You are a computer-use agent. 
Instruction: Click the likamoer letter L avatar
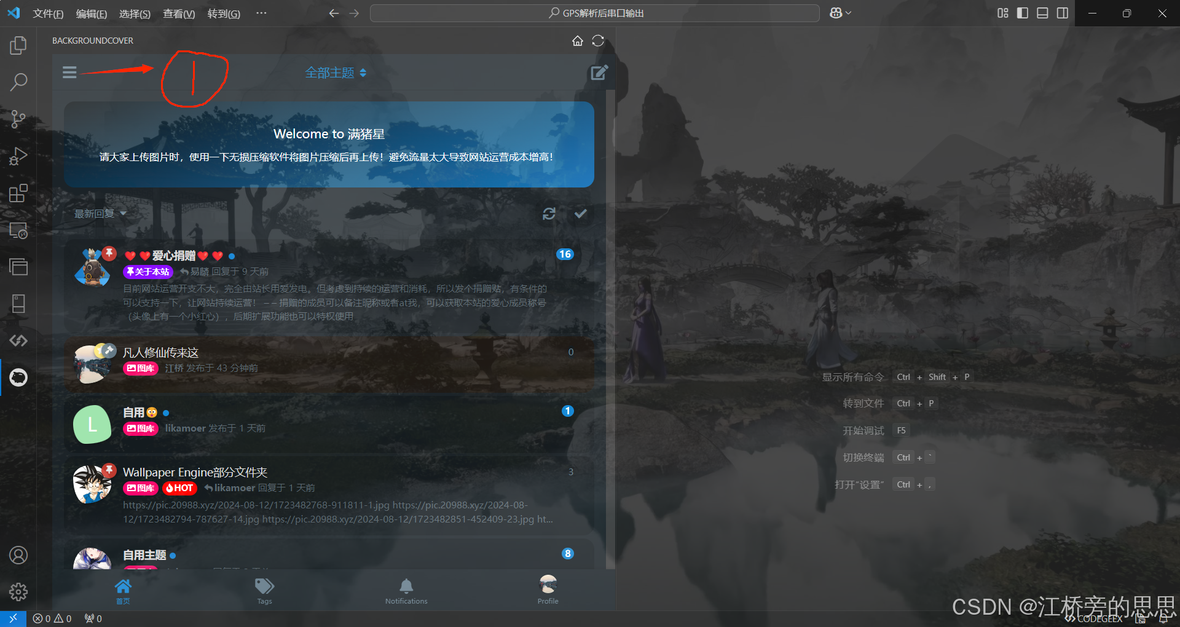click(x=92, y=424)
